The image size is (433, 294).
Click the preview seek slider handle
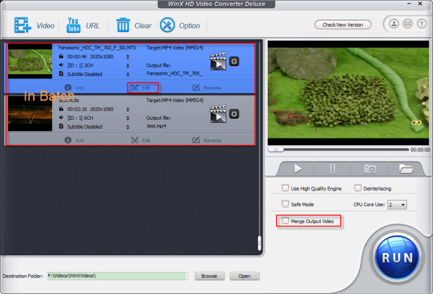pyautogui.click(x=276, y=150)
